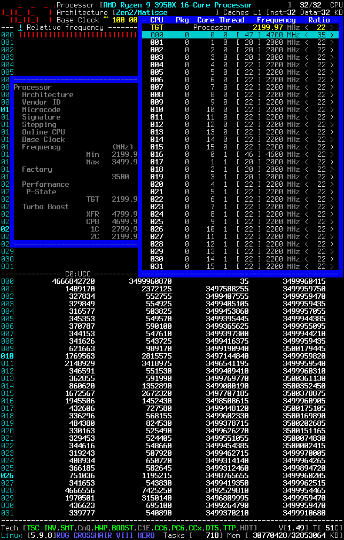Click the TSC-INV tech indicator
The height and width of the screenshot is (540, 344).
[41, 528]
